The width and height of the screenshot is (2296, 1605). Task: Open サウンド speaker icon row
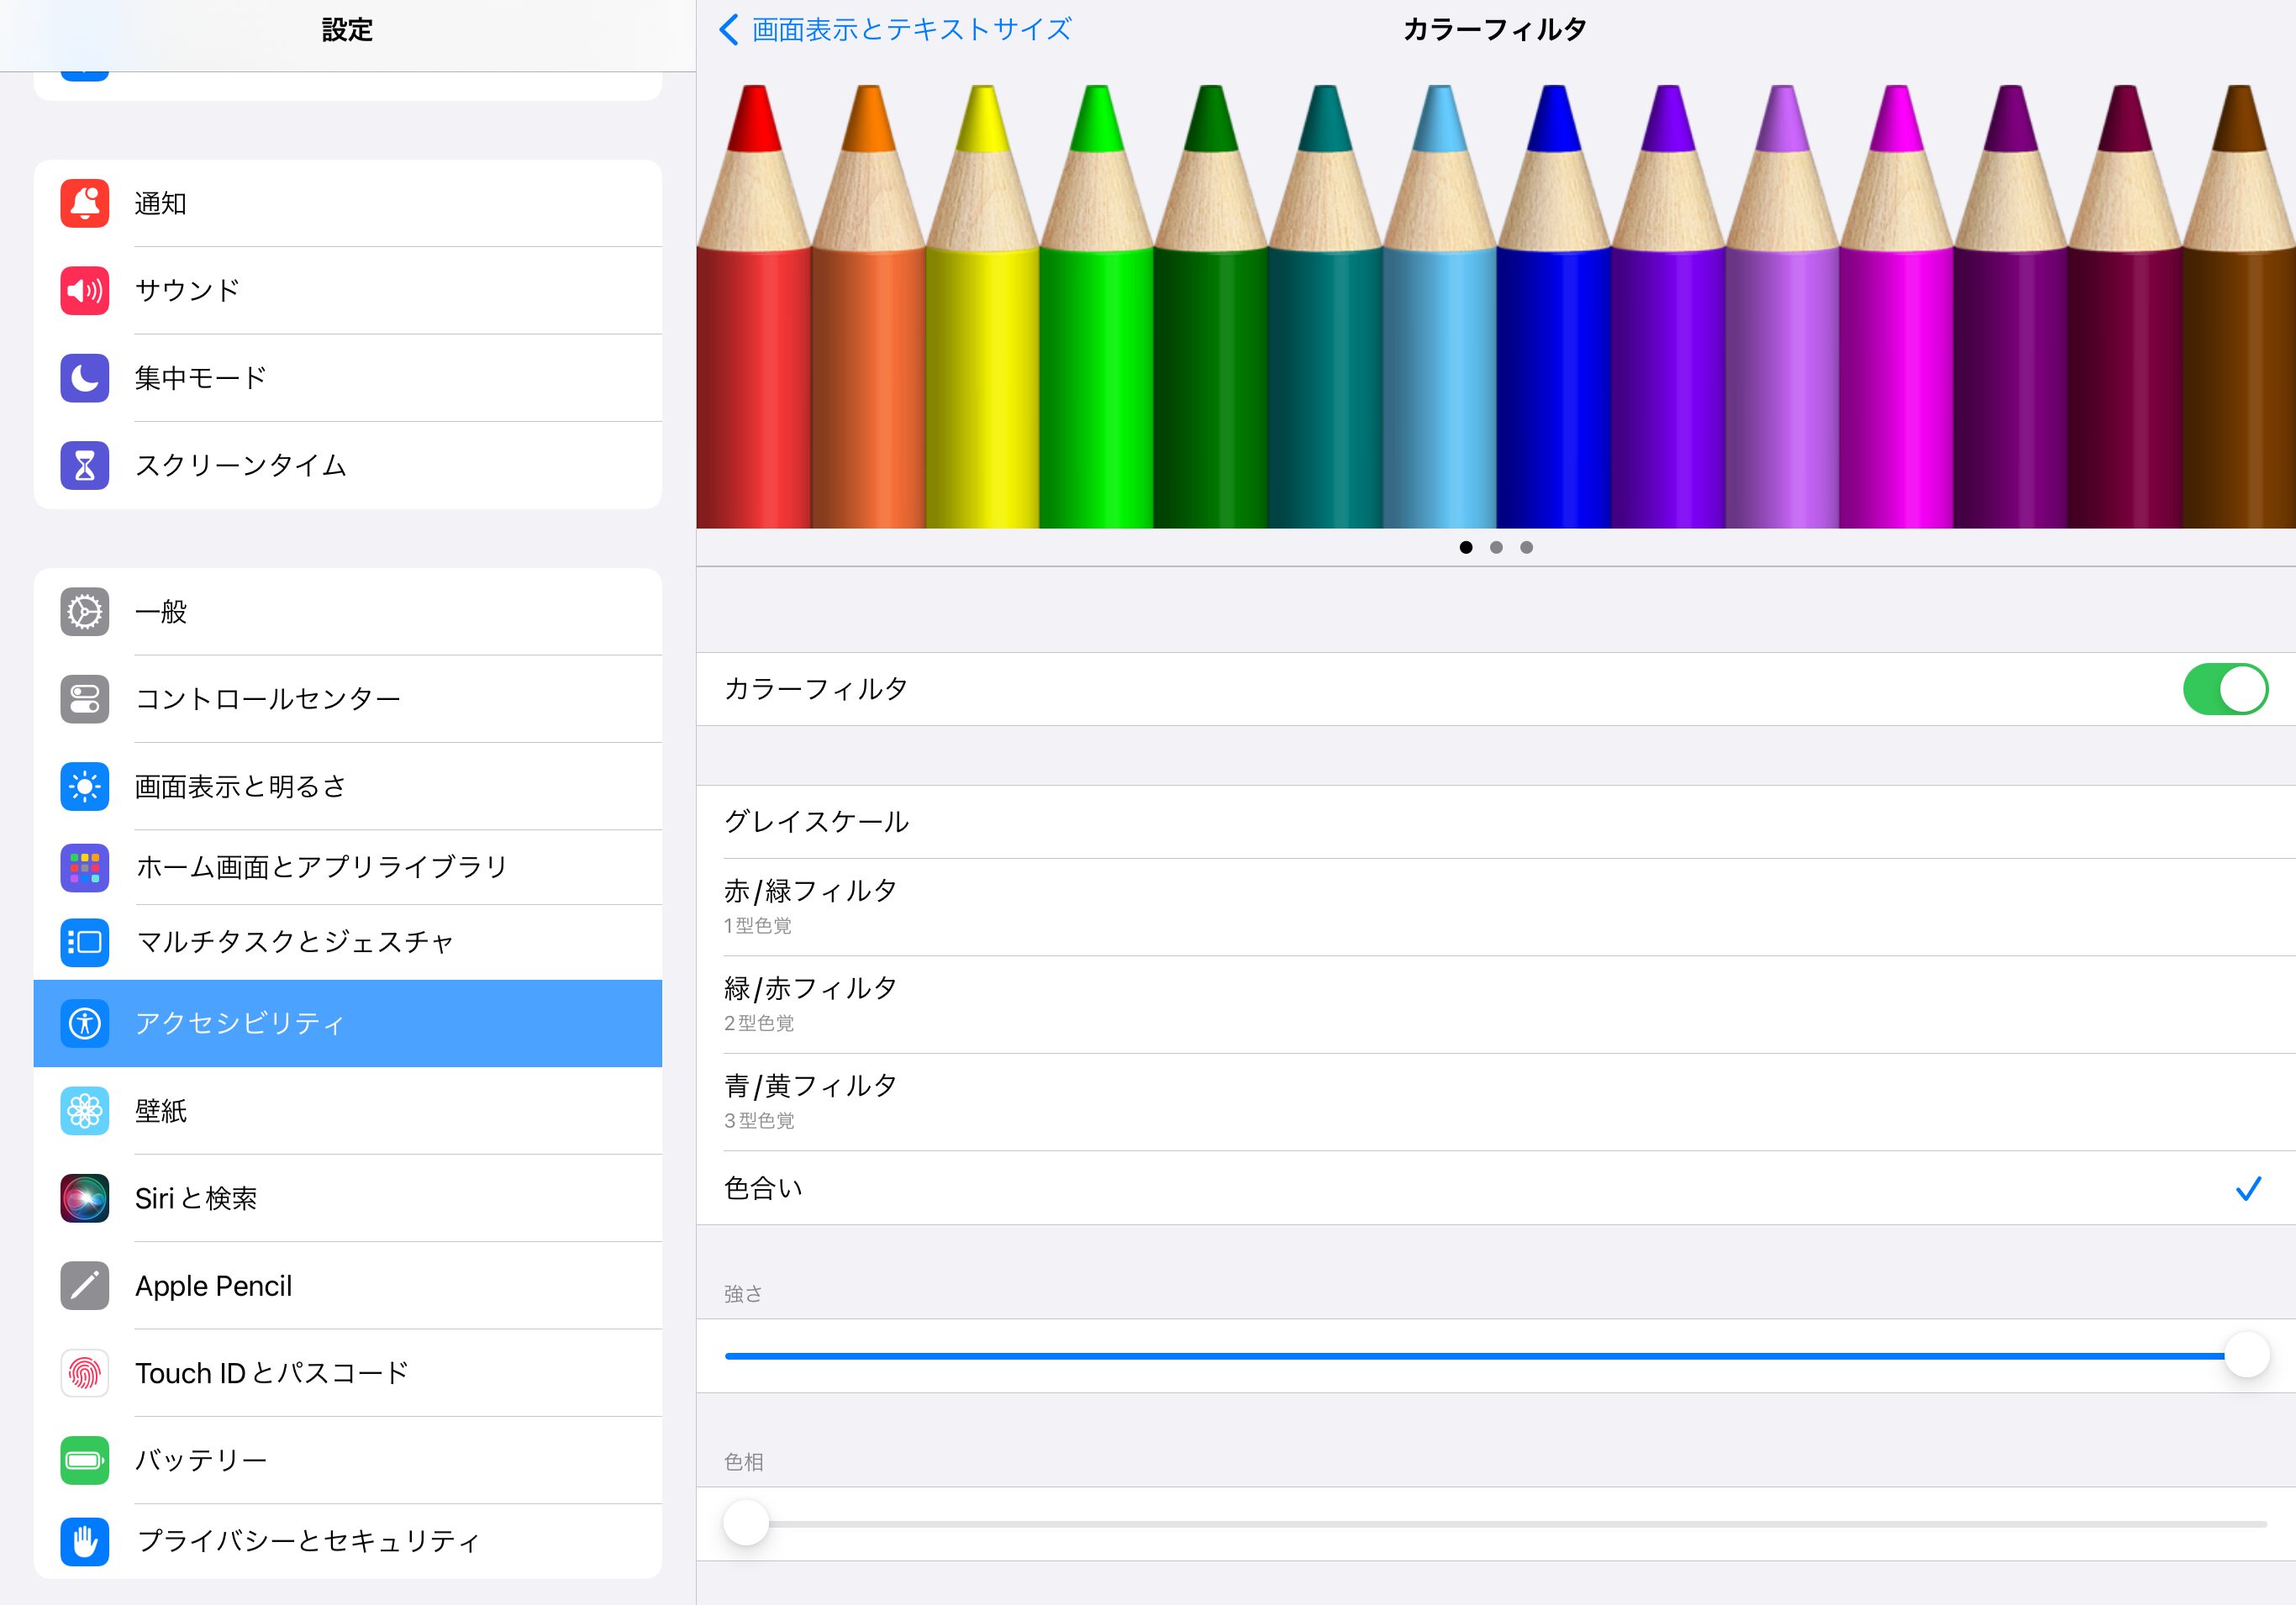coord(85,291)
